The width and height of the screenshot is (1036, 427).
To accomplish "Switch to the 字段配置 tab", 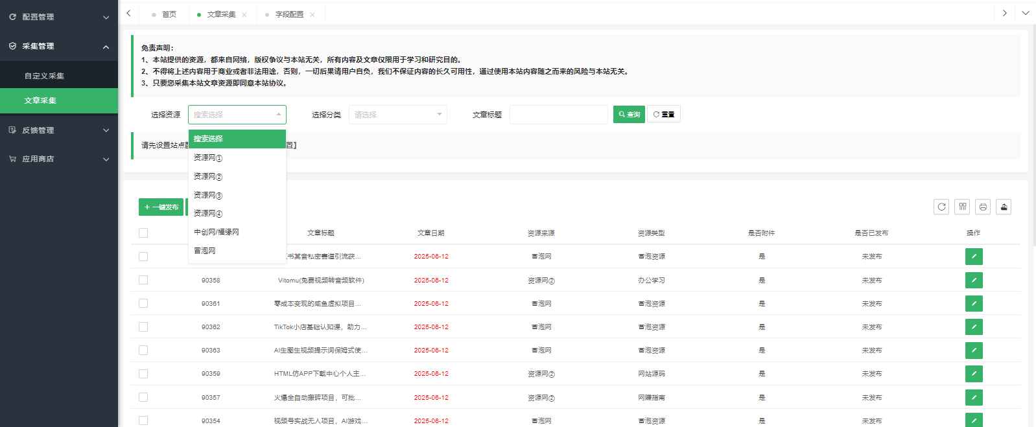I will (x=289, y=14).
